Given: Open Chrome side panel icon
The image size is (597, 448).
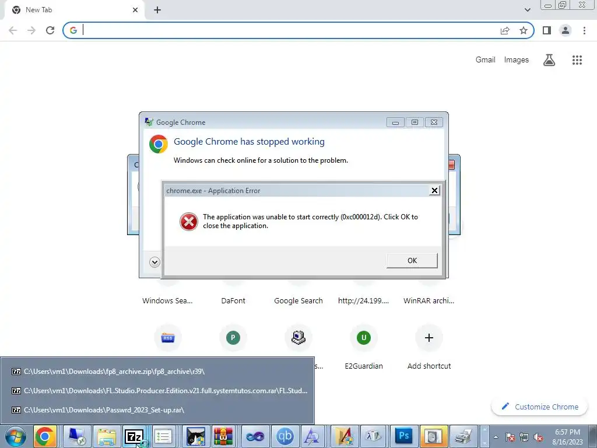Looking at the screenshot, I should pyautogui.click(x=547, y=30).
